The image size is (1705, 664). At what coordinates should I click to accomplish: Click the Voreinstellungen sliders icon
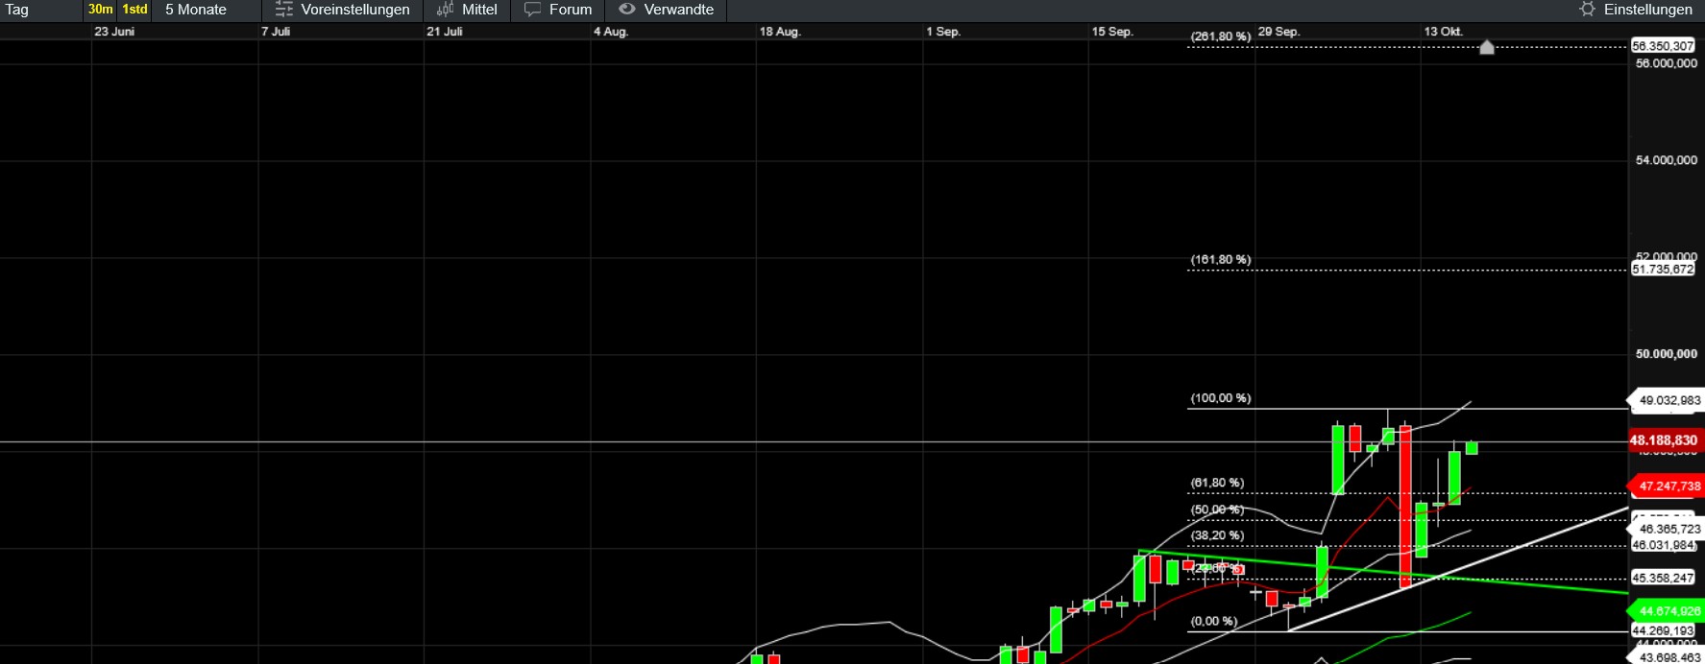click(x=283, y=10)
